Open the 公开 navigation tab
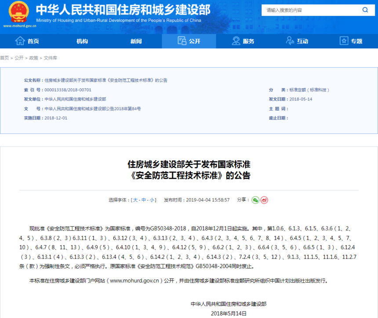378x318 pixels. pos(189,41)
